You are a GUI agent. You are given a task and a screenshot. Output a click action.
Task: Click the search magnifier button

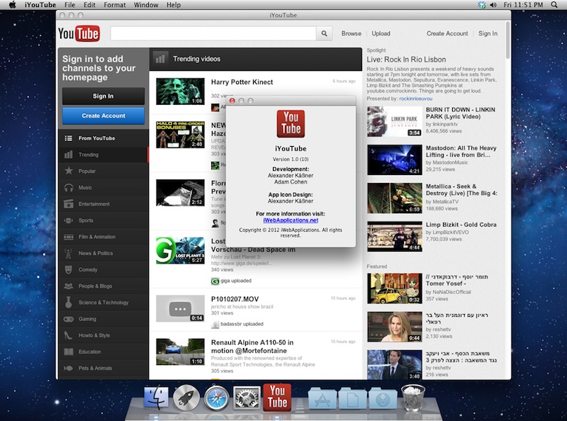pyautogui.click(x=324, y=33)
